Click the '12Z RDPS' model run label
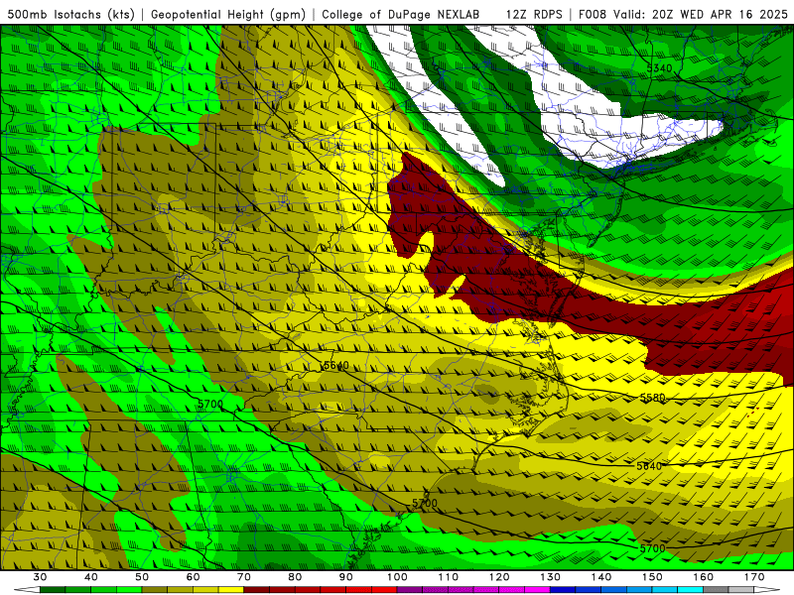Image resolution: width=794 pixels, height=595 pixels. point(534,14)
